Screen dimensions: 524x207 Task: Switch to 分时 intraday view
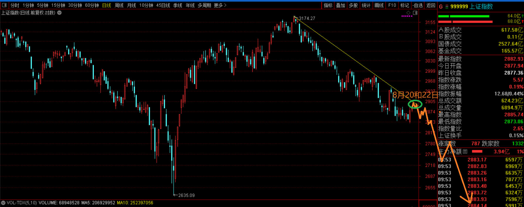[x=15, y=5]
